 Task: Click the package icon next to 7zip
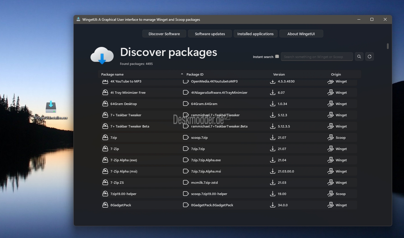pyautogui.click(x=105, y=137)
